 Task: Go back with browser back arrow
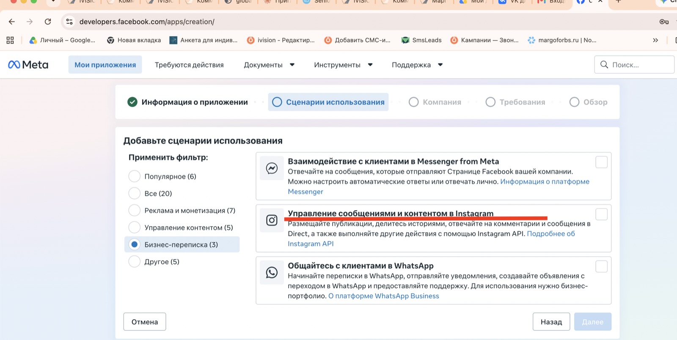click(x=12, y=22)
